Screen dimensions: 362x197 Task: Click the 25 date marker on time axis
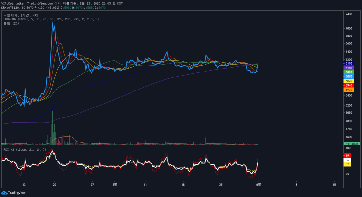pyautogui.click(x=221, y=184)
